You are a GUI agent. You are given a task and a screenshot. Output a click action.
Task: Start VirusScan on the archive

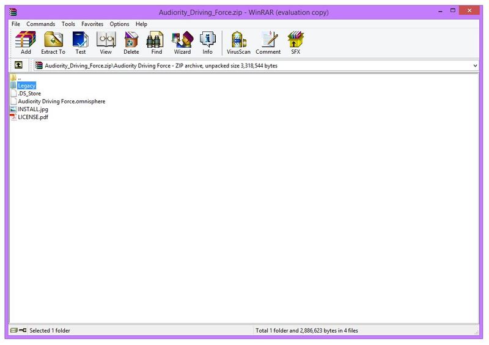[238, 42]
